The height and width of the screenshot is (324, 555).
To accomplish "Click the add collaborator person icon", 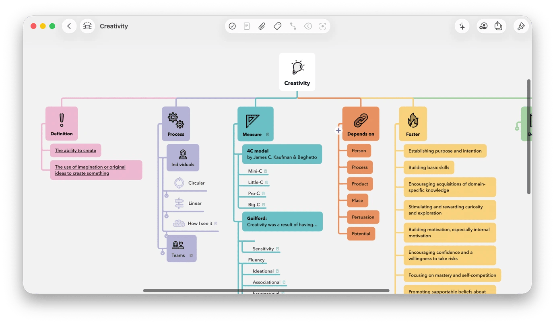I will pyautogui.click(x=483, y=26).
